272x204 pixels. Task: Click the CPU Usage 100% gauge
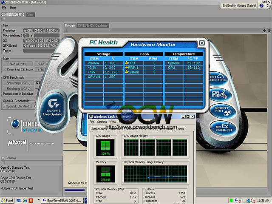coord(105,147)
